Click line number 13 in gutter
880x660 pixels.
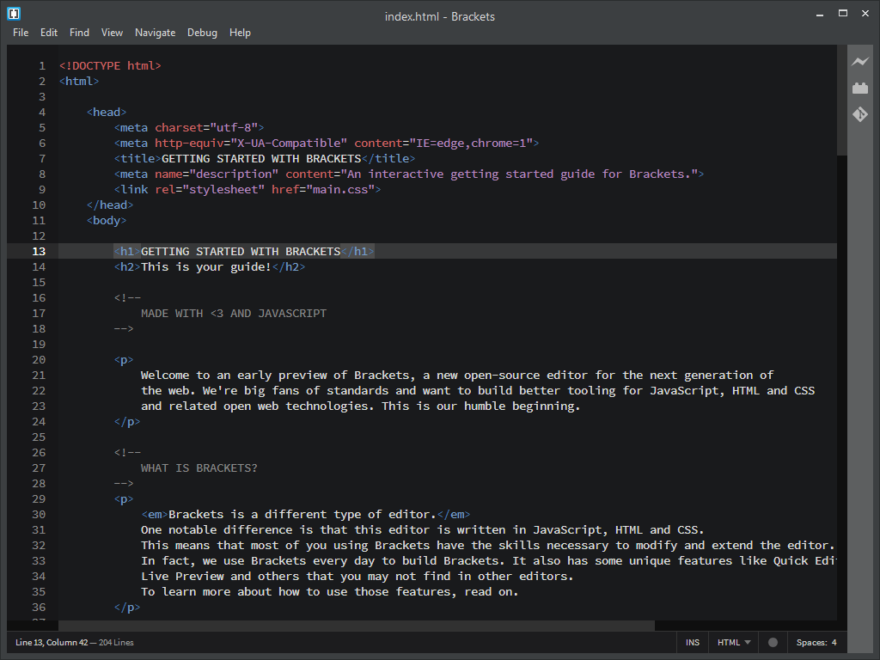(39, 252)
